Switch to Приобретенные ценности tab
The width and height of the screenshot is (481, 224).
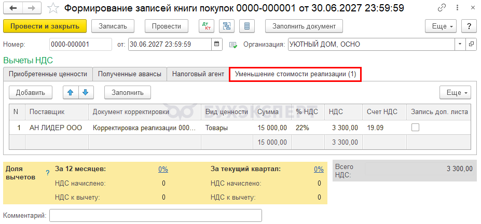pos(48,74)
